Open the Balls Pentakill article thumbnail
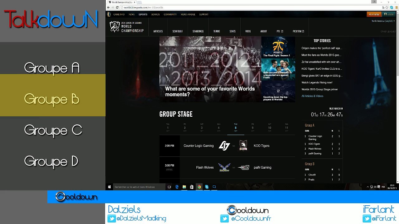The height and width of the screenshot is (224, 399). [x=278, y=69]
